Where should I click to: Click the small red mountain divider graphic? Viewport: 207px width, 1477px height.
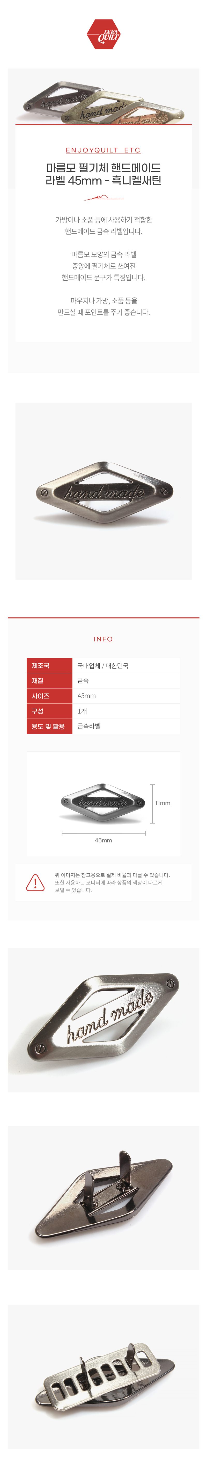click(x=103, y=198)
